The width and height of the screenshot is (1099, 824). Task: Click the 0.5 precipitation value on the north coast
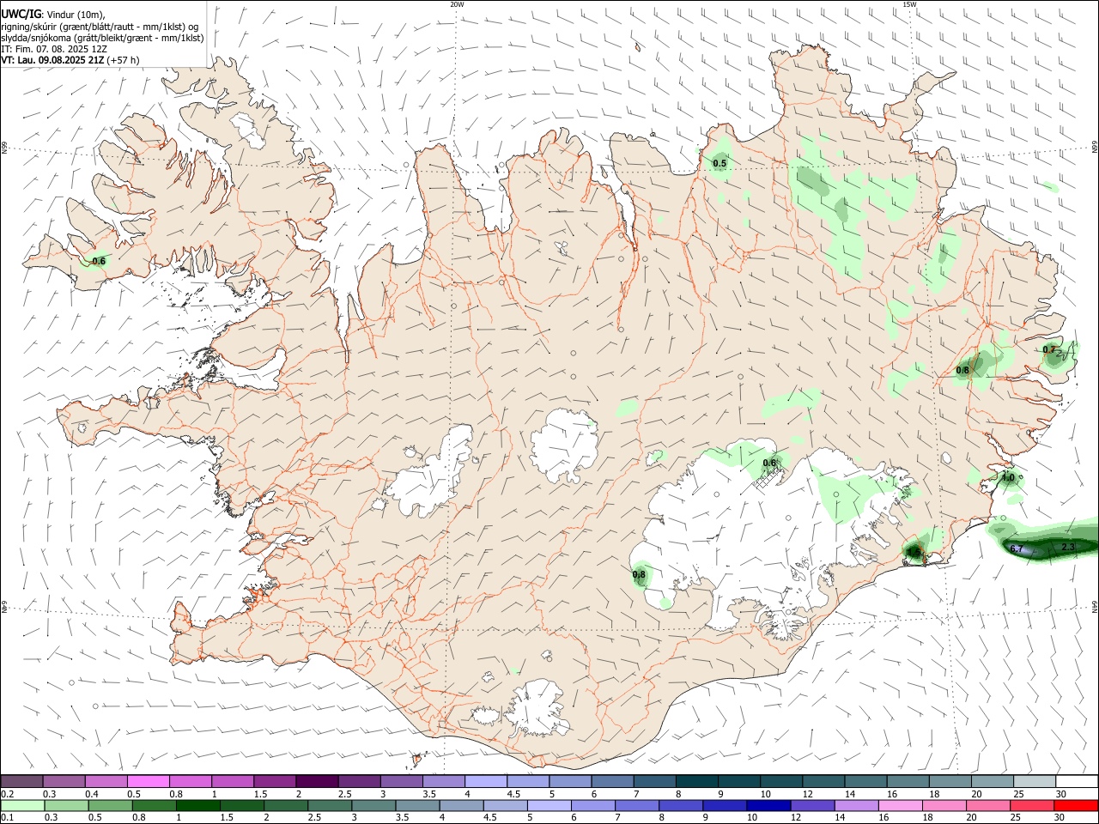(x=720, y=163)
